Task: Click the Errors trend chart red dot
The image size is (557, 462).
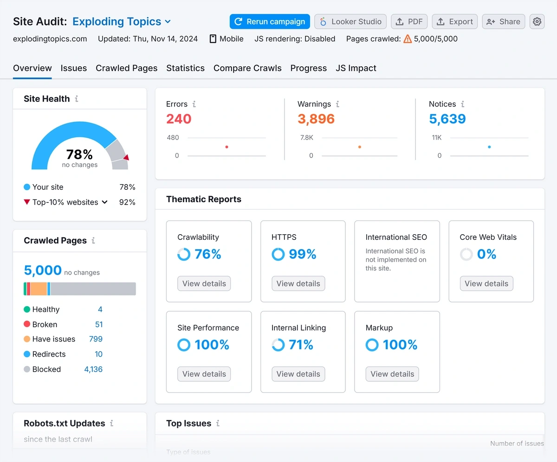Action: [227, 147]
